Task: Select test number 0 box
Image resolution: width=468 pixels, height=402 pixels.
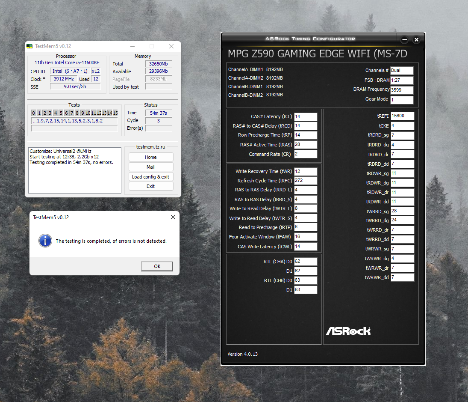Action: (x=33, y=113)
